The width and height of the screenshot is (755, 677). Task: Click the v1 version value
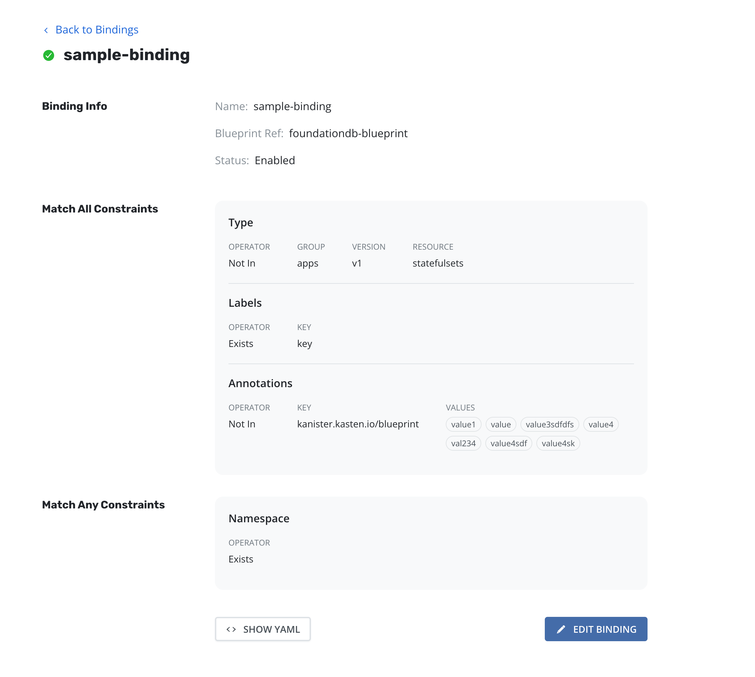pos(357,264)
